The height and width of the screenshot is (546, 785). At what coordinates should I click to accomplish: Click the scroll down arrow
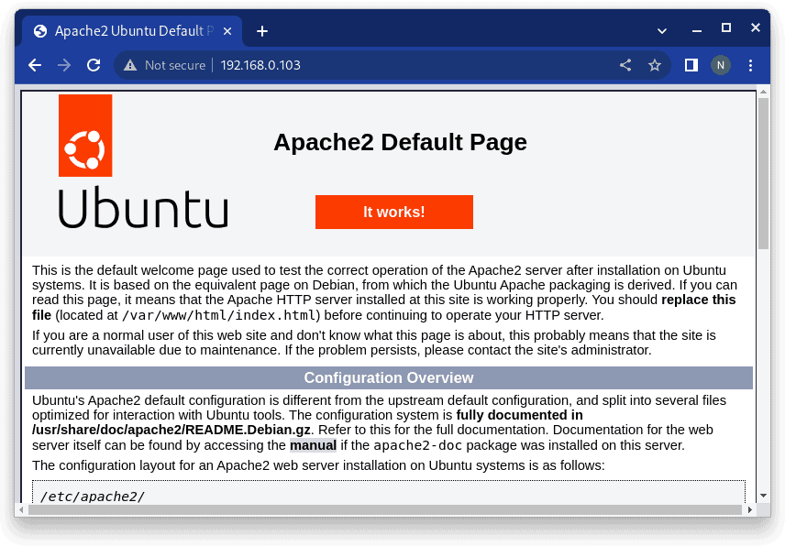click(x=763, y=495)
